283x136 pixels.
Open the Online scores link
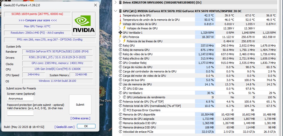(x=80, y=118)
